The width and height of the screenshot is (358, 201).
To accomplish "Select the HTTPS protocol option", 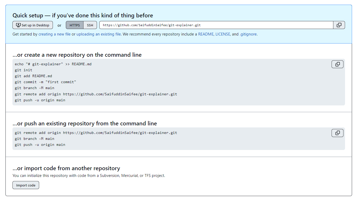I will [75, 25].
